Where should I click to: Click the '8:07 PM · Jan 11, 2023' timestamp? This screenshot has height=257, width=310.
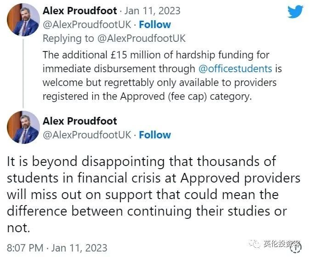[x=57, y=248]
